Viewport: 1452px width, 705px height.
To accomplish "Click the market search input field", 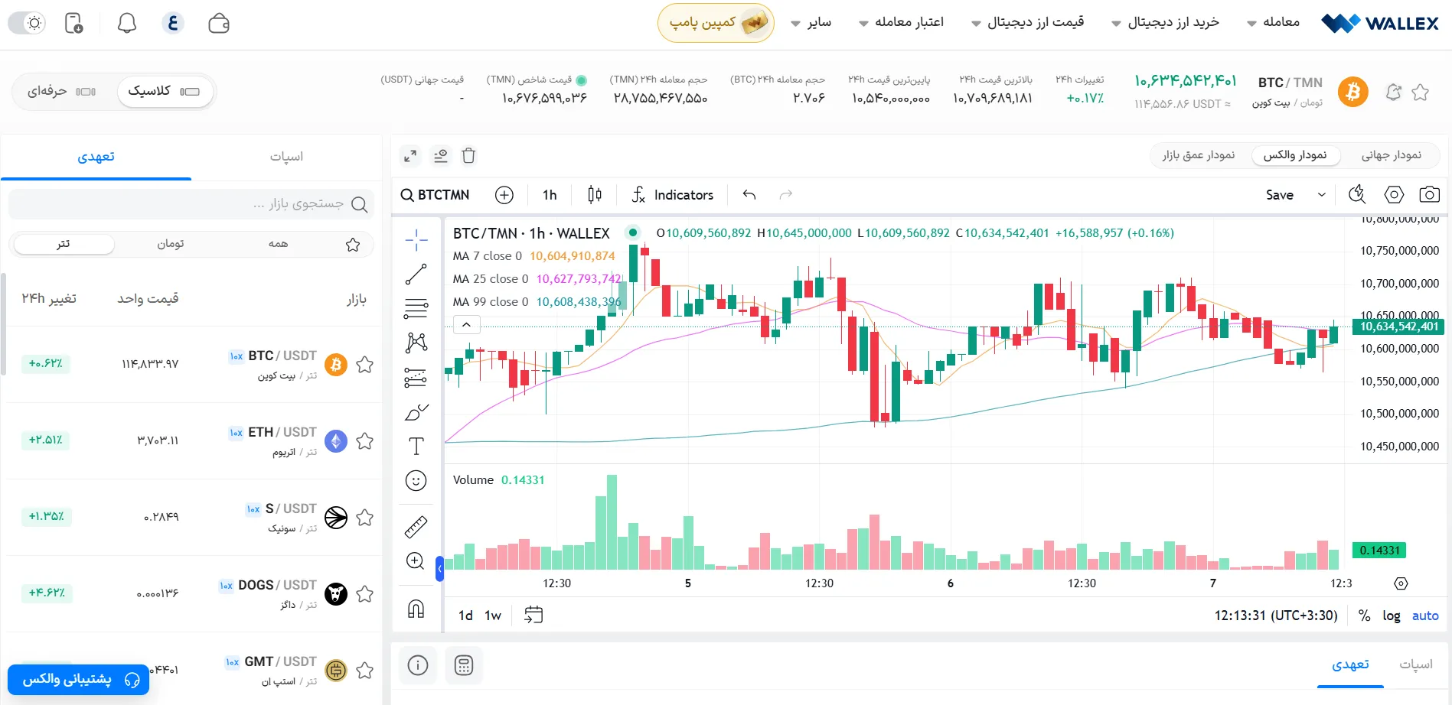I will point(184,204).
